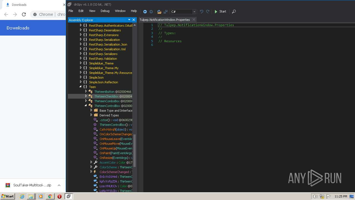Open the Help menu
The height and width of the screenshot is (200, 355).
tap(134, 11)
